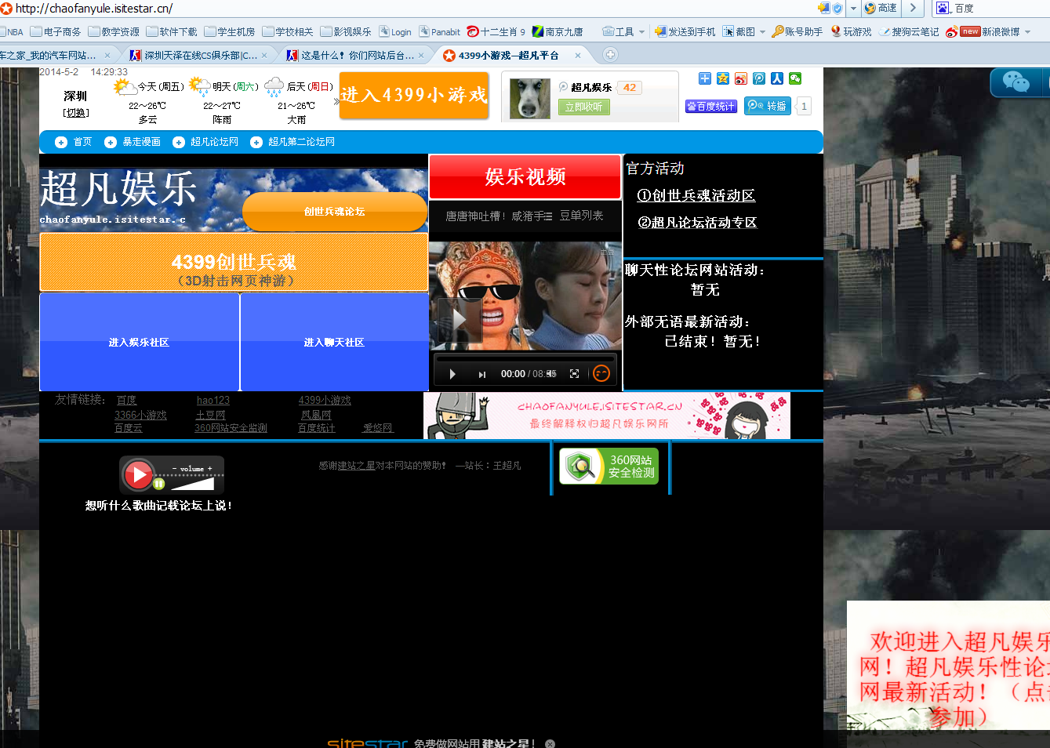Screen dimensions: 1050x748
Task: Share via Renren icon
Action: pos(776,78)
